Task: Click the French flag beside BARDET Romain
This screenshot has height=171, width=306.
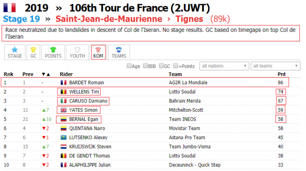Action: point(63,83)
